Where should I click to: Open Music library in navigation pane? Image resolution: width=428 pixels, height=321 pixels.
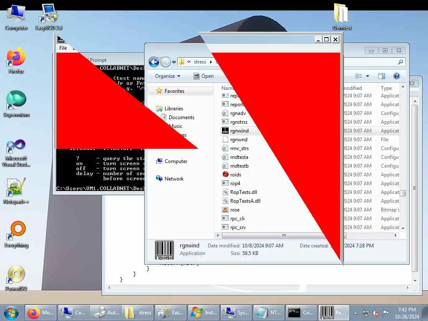[x=176, y=126]
